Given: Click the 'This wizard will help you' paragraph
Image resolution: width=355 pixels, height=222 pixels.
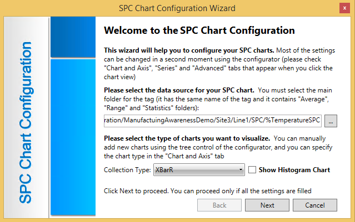Looking at the screenshot, I should (x=189, y=49).
